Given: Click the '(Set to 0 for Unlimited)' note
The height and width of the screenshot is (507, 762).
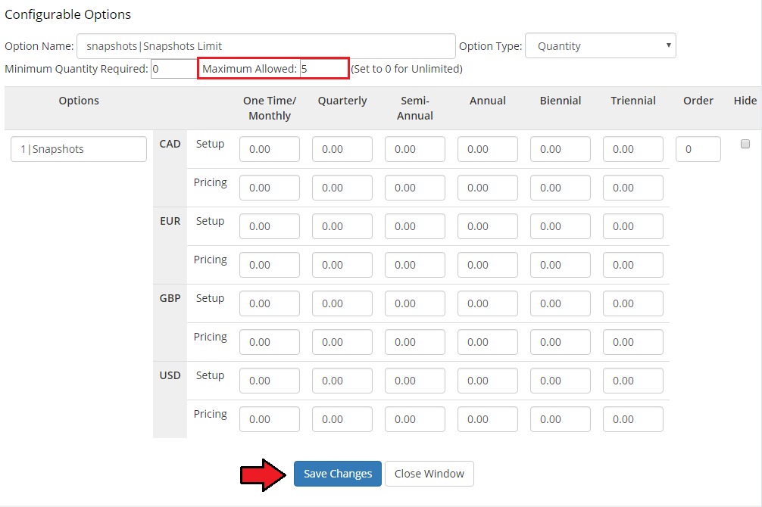Looking at the screenshot, I should [407, 69].
